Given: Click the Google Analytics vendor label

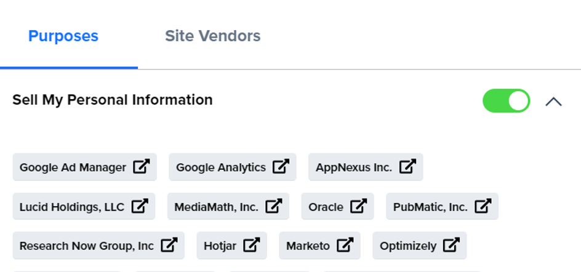Looking at the screenshot, I should click(220, 167).
